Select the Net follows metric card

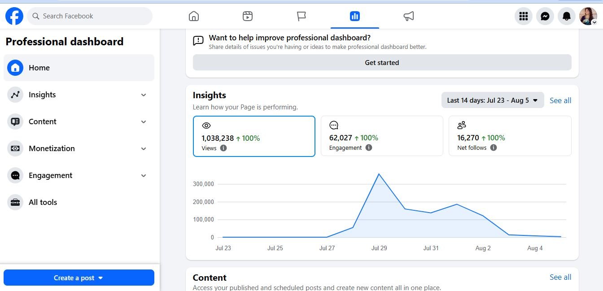click(510, 136)
